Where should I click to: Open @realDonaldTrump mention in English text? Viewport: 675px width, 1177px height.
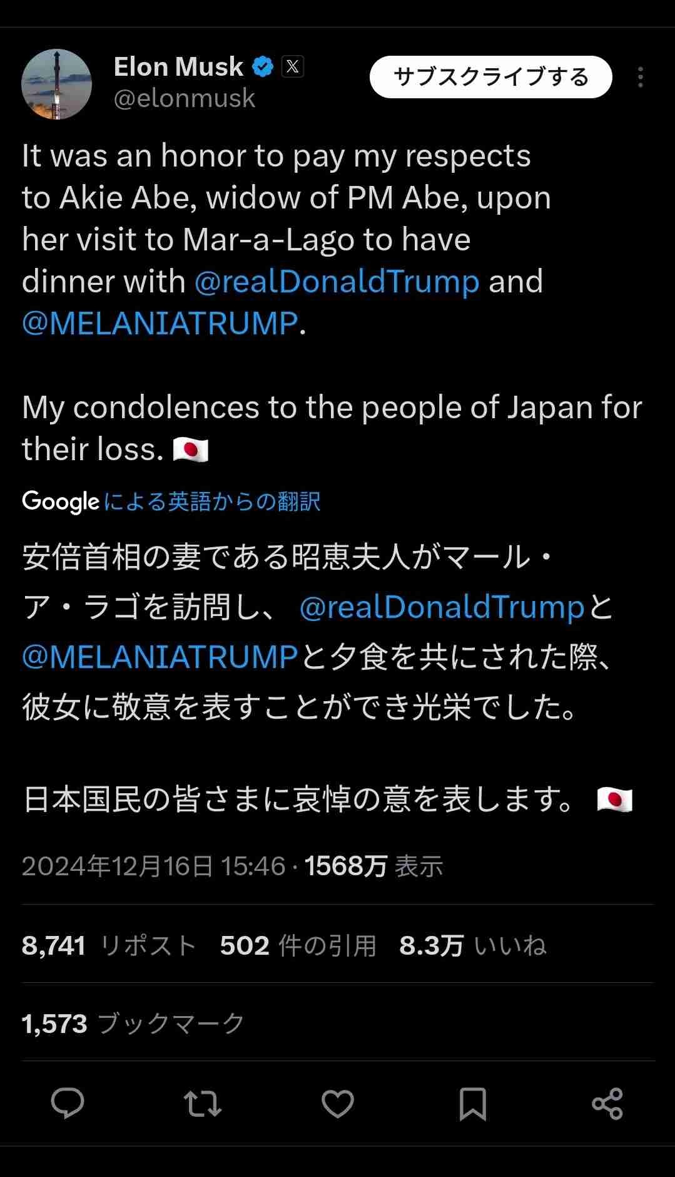[x=337, y=282]
